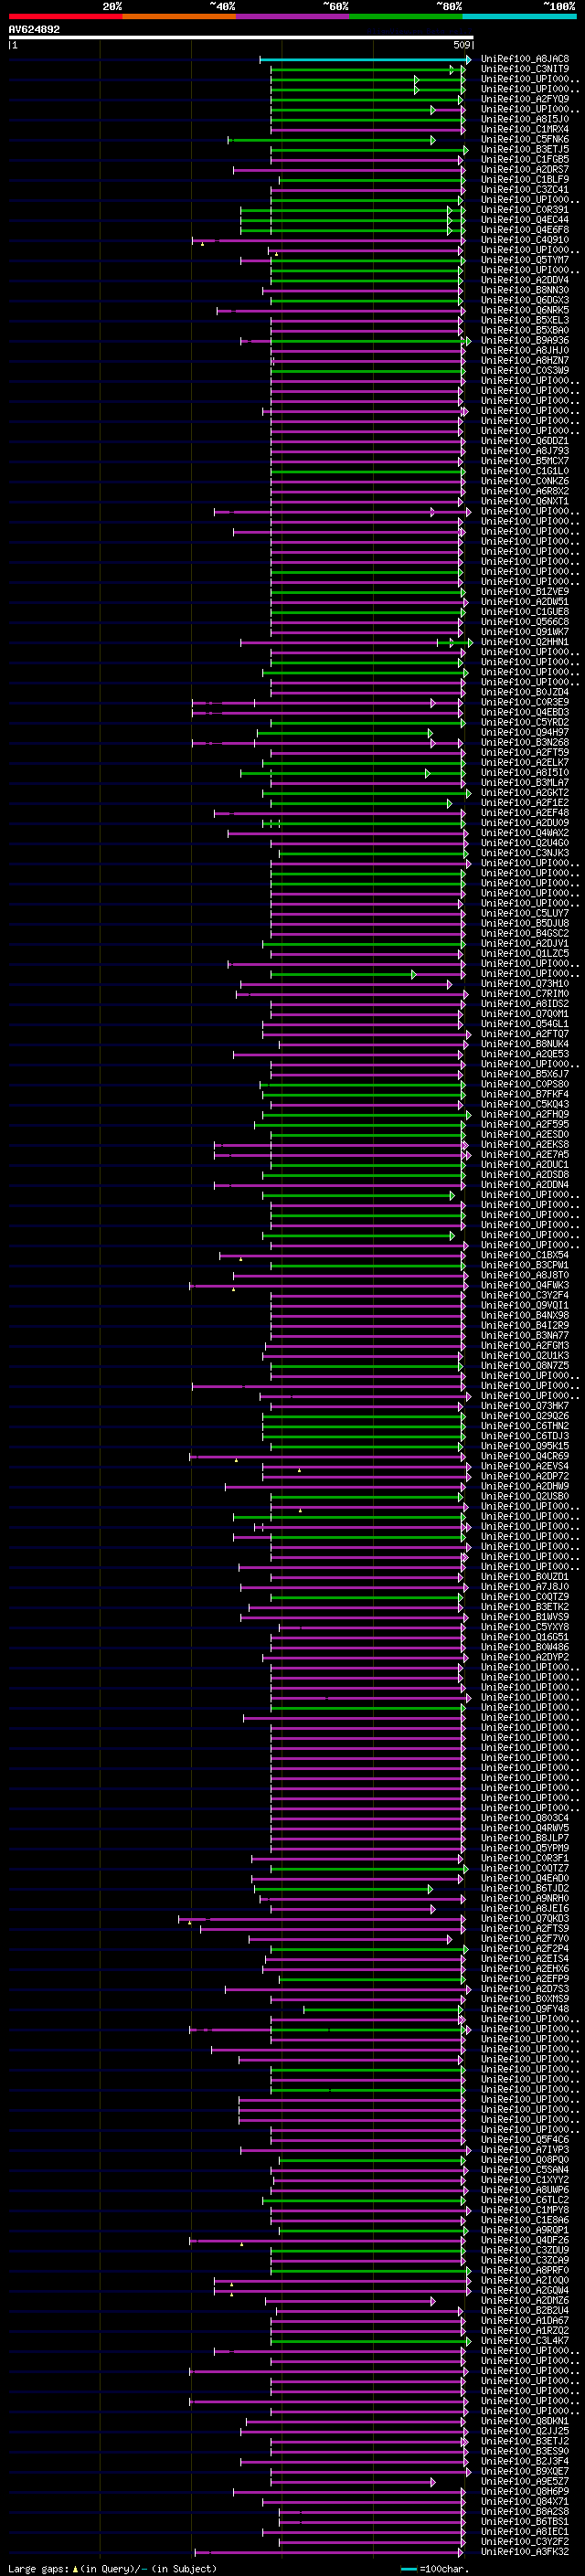Select hit label UniRef100_Q6NRK5

pyautogui.click(x=525, y=310)
